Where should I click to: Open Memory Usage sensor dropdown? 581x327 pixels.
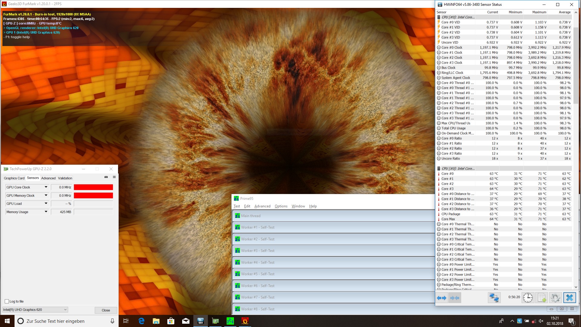46,212
